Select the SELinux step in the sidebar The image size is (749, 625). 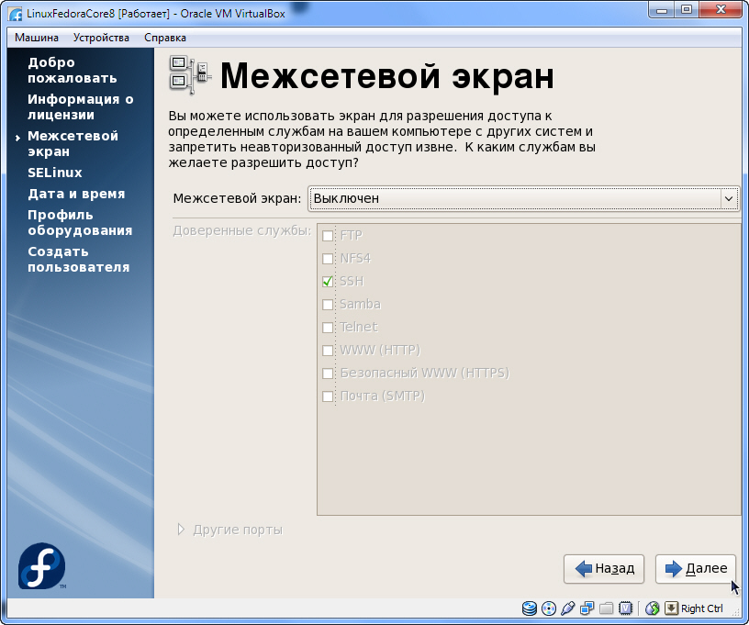[x=55, y=173]
